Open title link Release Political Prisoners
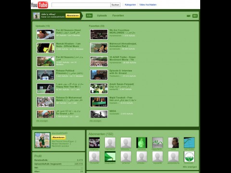This screenshot has width=231, height=173. (69, 72)
